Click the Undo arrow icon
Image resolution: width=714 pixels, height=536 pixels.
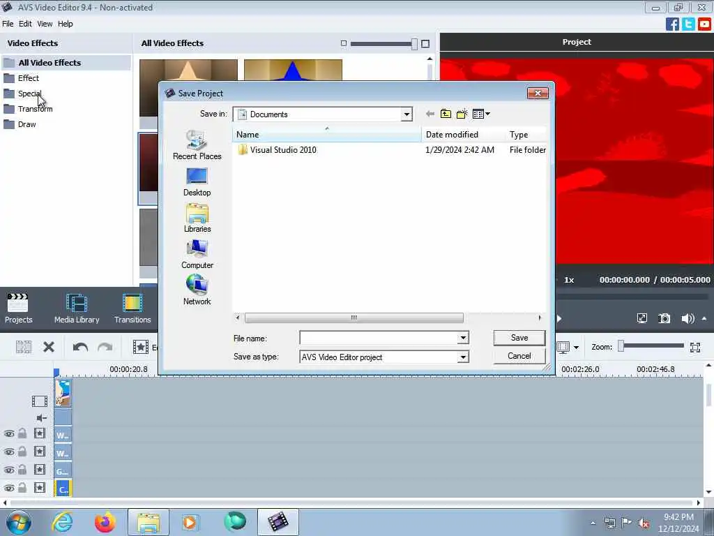[81, 348]
